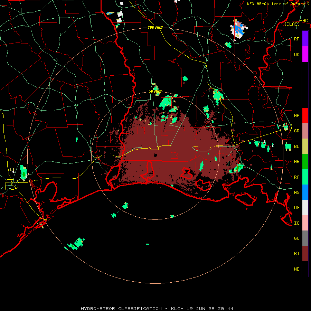Screen dimensions: 311x311
Task: Click the RA legend label
Action: click(297, 177)
